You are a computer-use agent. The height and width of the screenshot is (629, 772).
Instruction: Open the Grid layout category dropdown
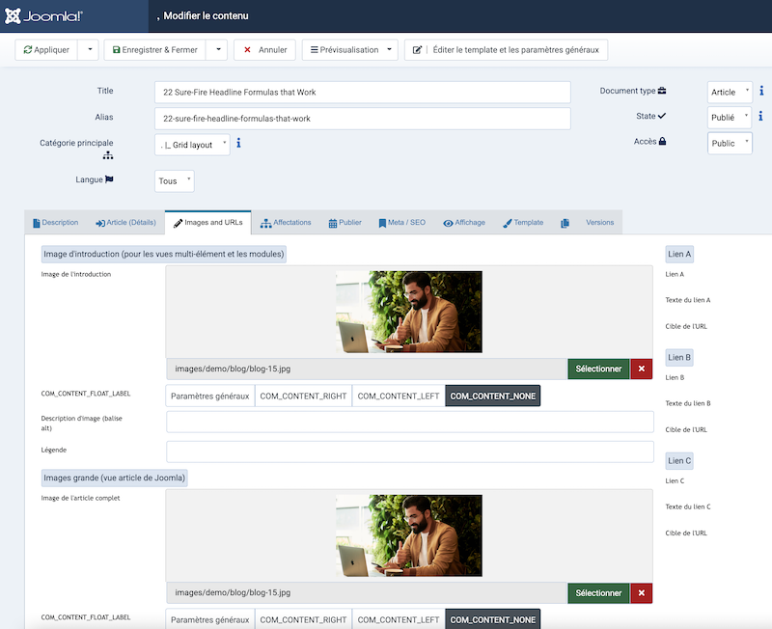[192, 145]
